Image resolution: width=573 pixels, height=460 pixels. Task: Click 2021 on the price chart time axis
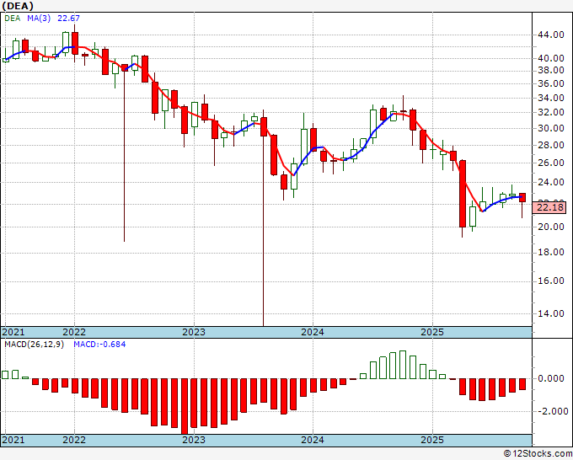click(x=13, y=332)
